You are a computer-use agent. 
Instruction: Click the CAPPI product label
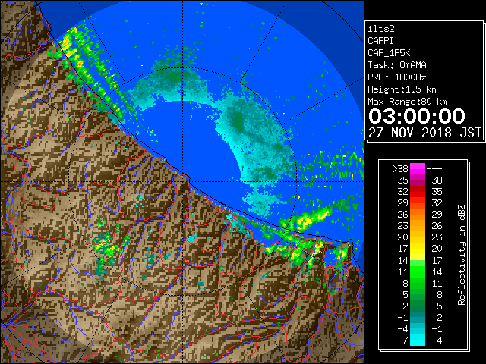pyautogui.click(x=380, y=41)
